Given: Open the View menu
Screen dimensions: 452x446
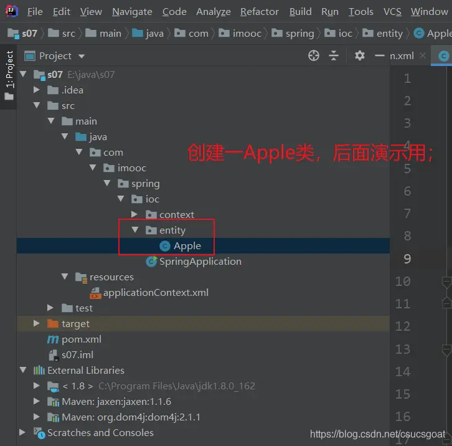Looking at the screenshot, I should (x=91, y=12).
